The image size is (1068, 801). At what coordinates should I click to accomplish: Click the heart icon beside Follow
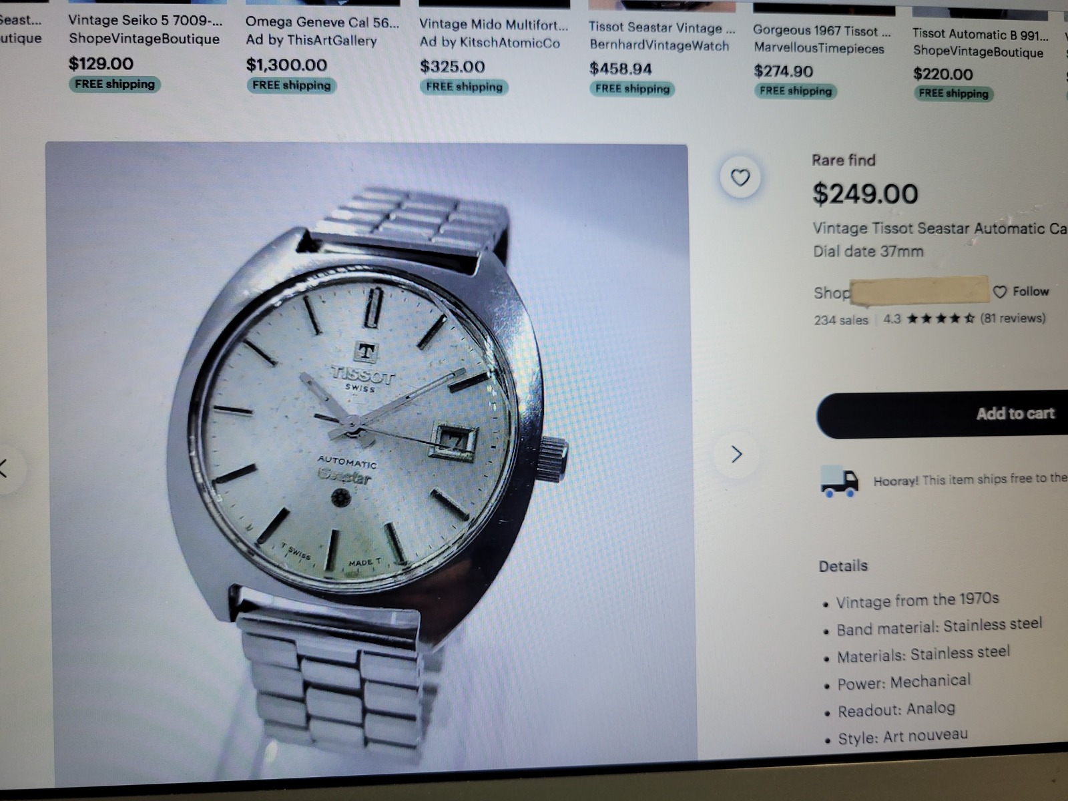[999, 292]
